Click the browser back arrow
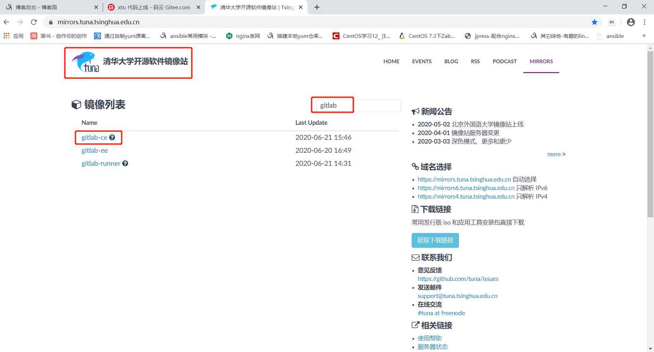 pyautogui.click(x=7, y=22)
